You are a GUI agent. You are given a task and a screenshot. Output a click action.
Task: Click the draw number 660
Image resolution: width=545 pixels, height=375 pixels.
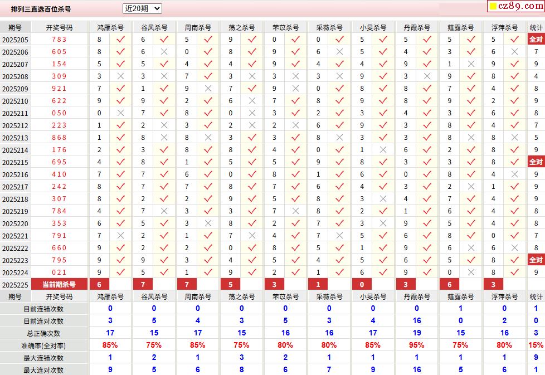click(59, 248)
